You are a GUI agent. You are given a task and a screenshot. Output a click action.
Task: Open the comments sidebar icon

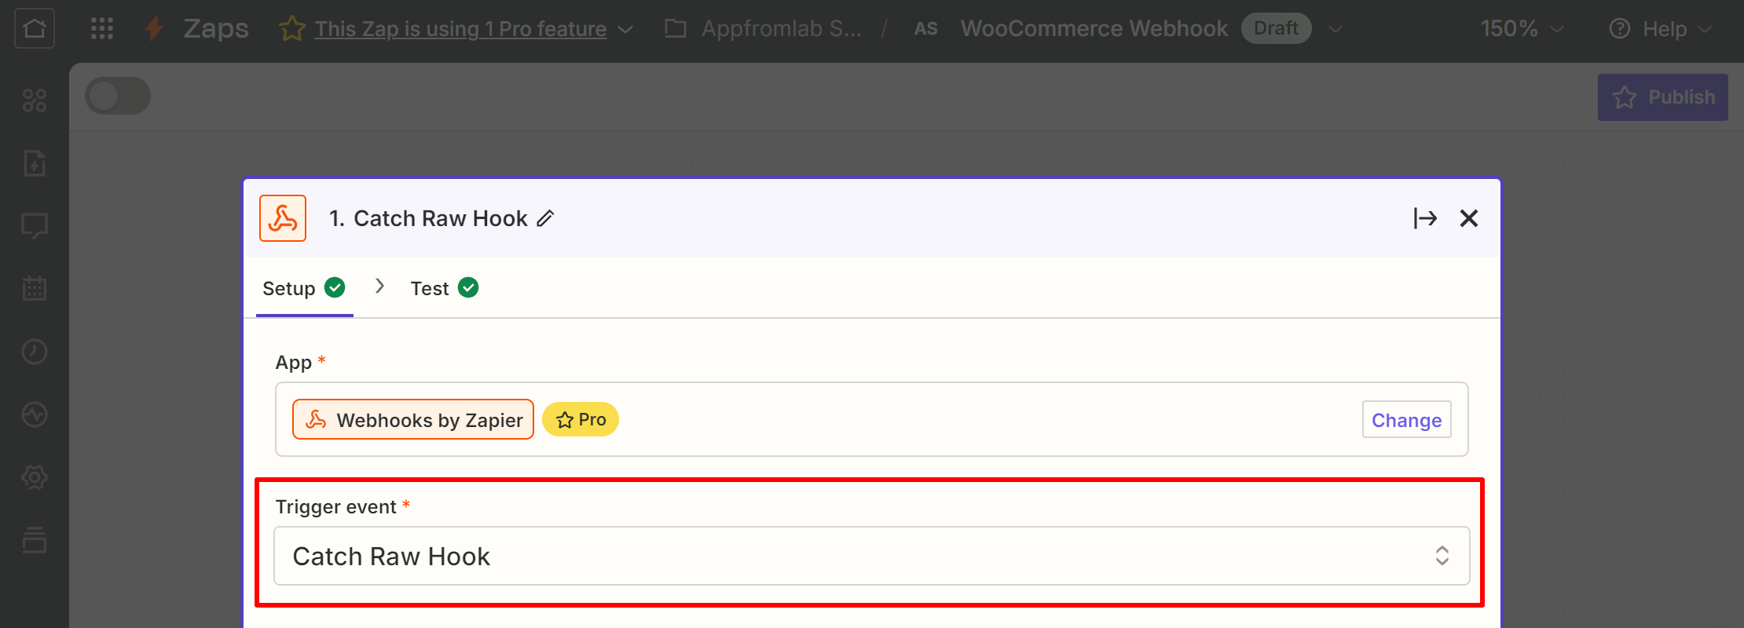pos(35,226)
